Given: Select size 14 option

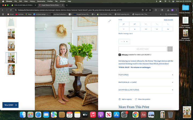Looking at the screenshot, I should coord(168,29).
